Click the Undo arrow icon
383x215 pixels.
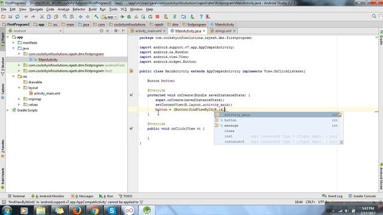pos(26,17)
